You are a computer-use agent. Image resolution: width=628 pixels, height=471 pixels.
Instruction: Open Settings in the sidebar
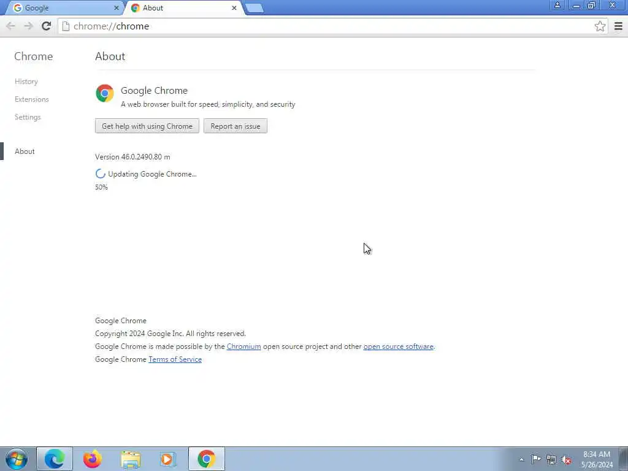28,117
